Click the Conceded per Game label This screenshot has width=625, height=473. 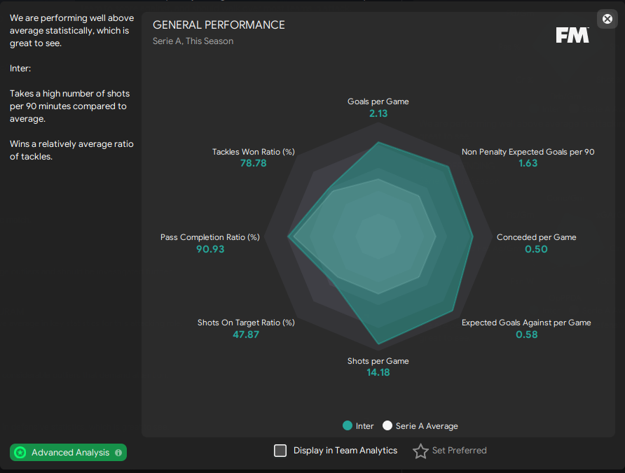(537, 237)
